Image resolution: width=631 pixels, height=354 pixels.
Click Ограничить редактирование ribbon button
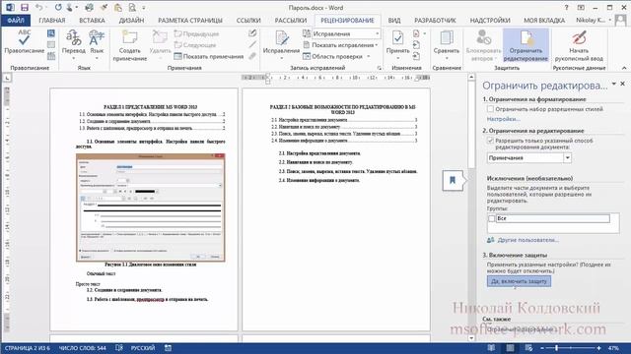click(x=526, y=46)
